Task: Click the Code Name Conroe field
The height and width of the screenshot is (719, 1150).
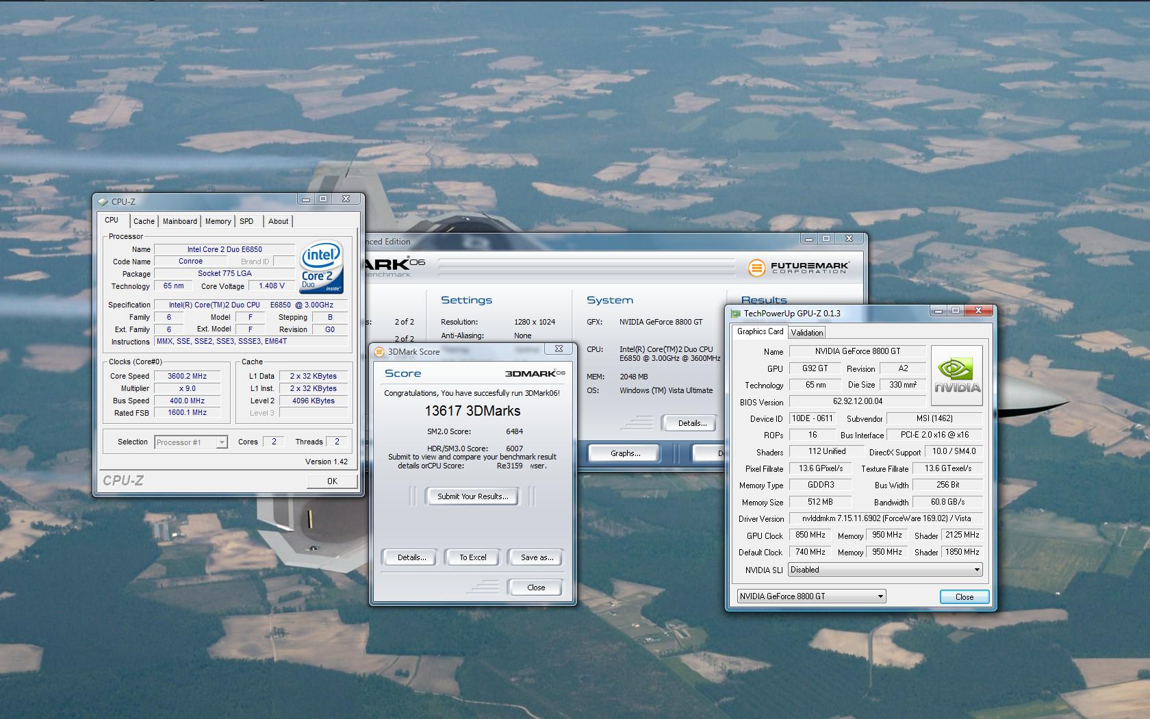Action: [191, 262]
